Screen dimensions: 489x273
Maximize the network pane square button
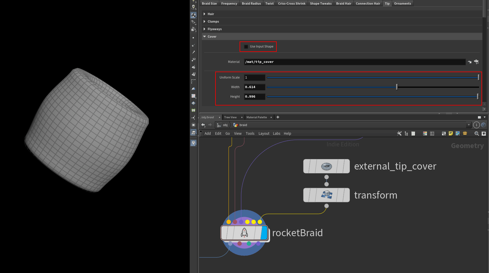point(479,117)
